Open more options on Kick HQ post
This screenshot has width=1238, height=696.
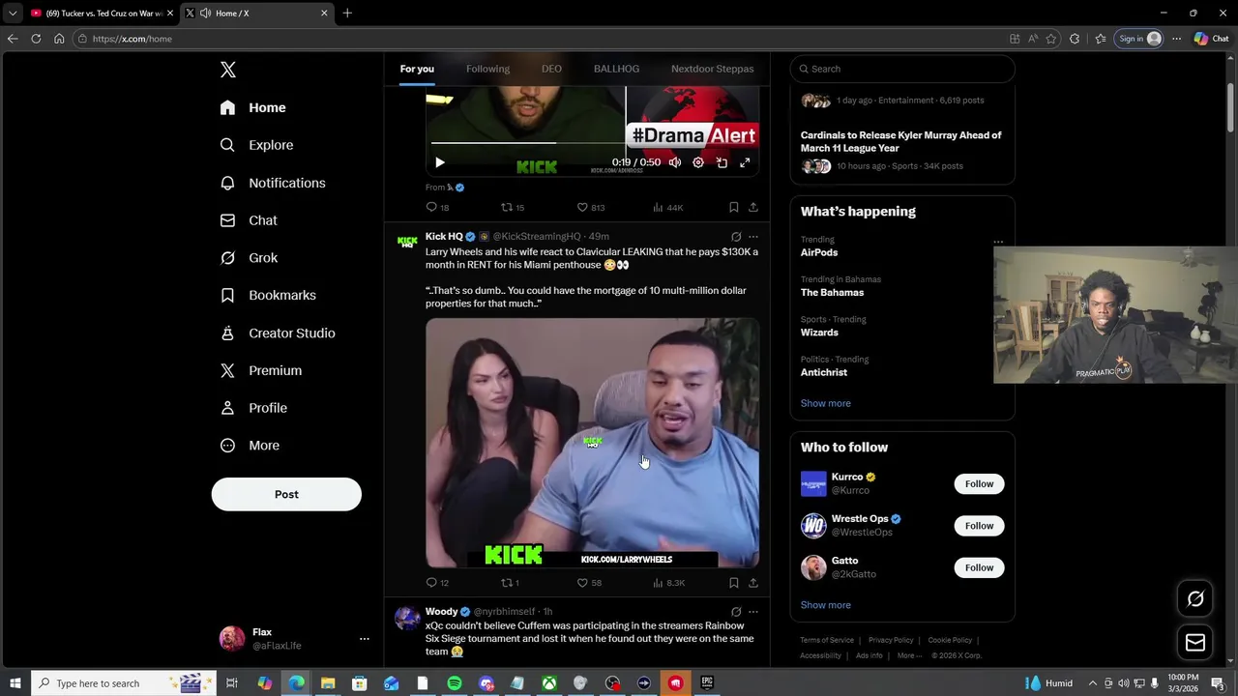coord(753,237)
